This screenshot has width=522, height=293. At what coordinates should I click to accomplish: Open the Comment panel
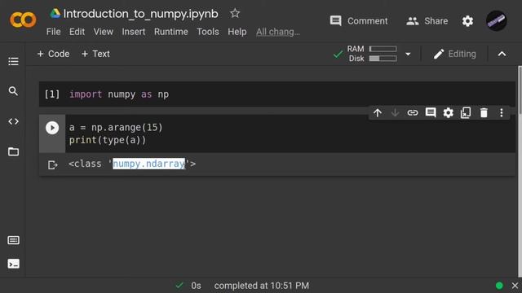[359, 21]
